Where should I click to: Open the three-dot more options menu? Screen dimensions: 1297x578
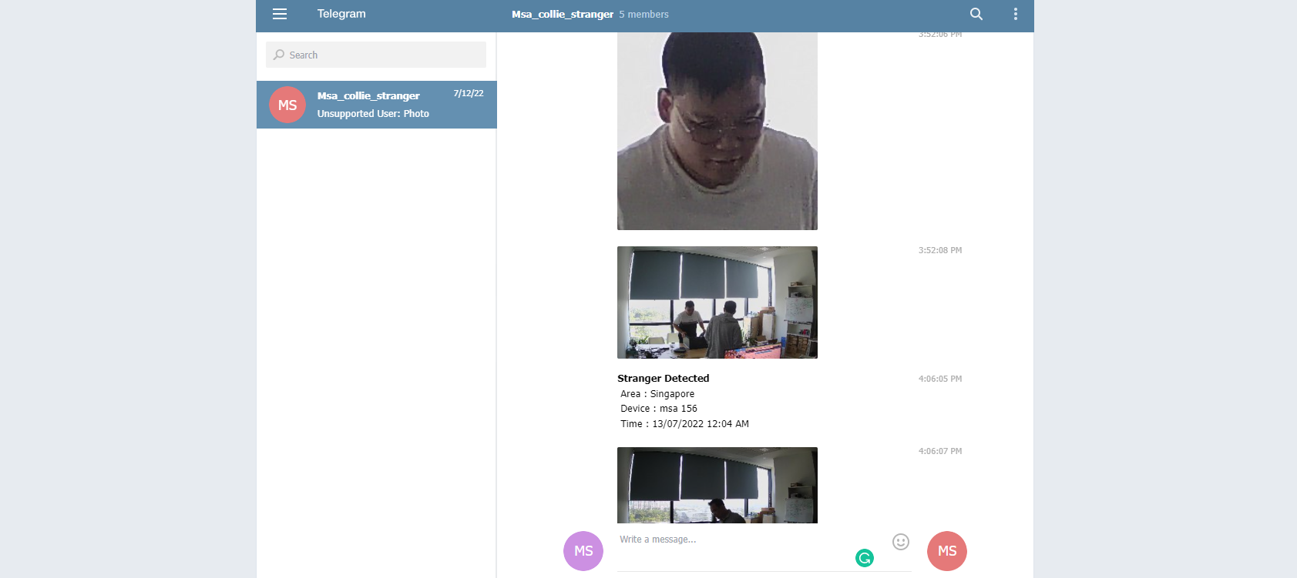1016,14
